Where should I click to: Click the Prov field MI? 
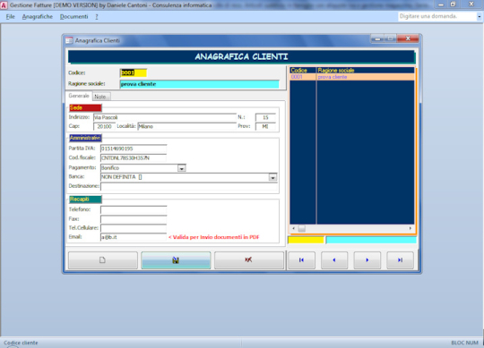pos(265,126)
